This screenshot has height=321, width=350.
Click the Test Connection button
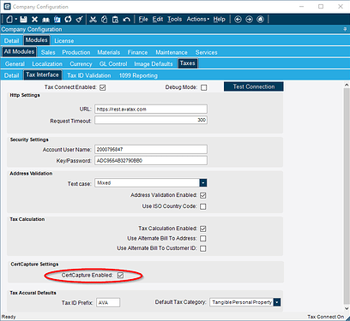[x=254, y=86]
